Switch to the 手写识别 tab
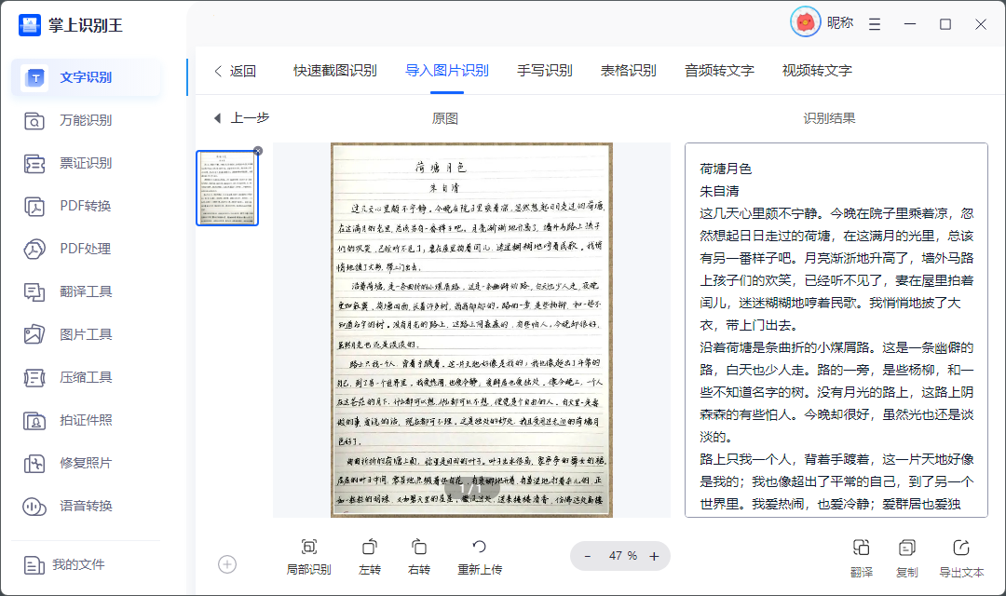Viewport: 1006px width, 596px height. (545, 70)
